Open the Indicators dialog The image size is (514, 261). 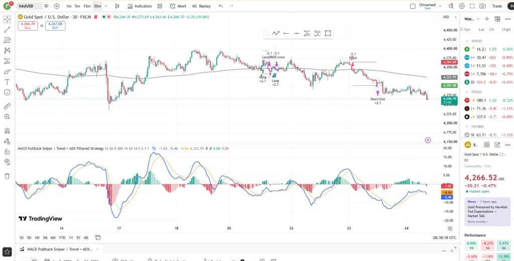point(140,6)
